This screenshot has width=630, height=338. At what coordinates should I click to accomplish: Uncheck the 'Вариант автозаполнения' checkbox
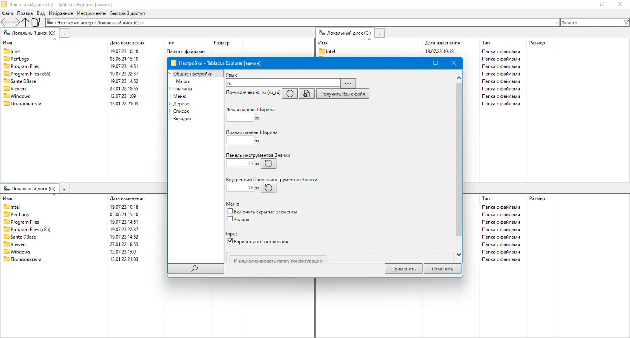point(230,241)
